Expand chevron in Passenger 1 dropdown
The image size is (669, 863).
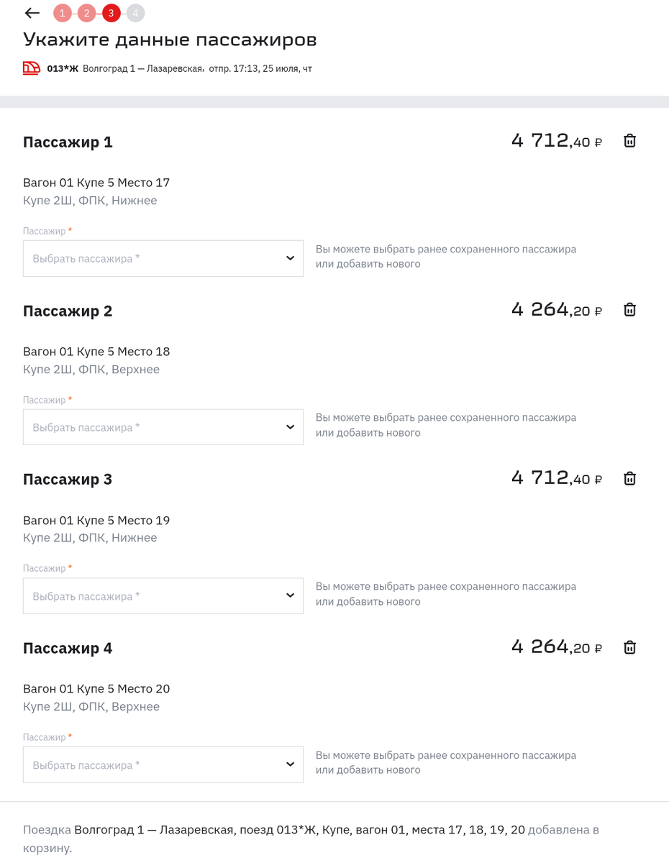(x=290, y=258)
